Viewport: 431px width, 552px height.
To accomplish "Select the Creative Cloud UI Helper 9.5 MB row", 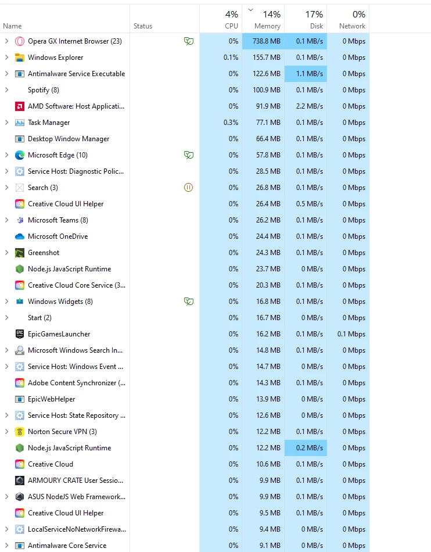I will pyautogui.click(x=184, y=513).
